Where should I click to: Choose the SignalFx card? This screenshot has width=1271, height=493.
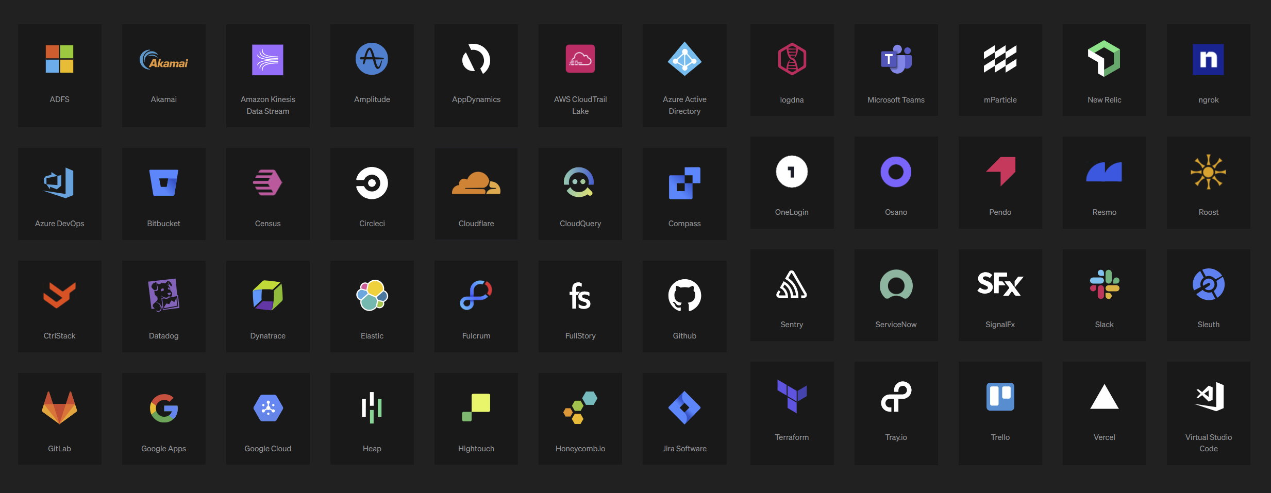pos(1000,295)
